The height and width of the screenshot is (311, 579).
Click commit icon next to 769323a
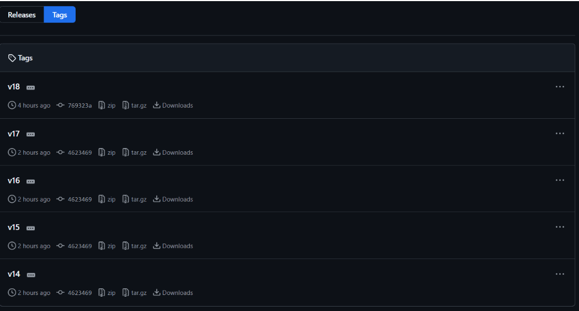(x=60, y=106)
